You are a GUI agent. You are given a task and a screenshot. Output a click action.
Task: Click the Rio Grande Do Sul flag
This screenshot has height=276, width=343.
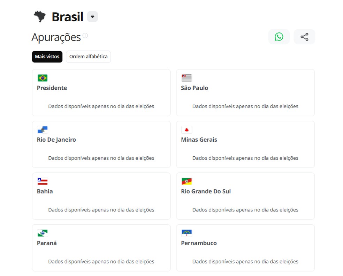tap(186, 181)
